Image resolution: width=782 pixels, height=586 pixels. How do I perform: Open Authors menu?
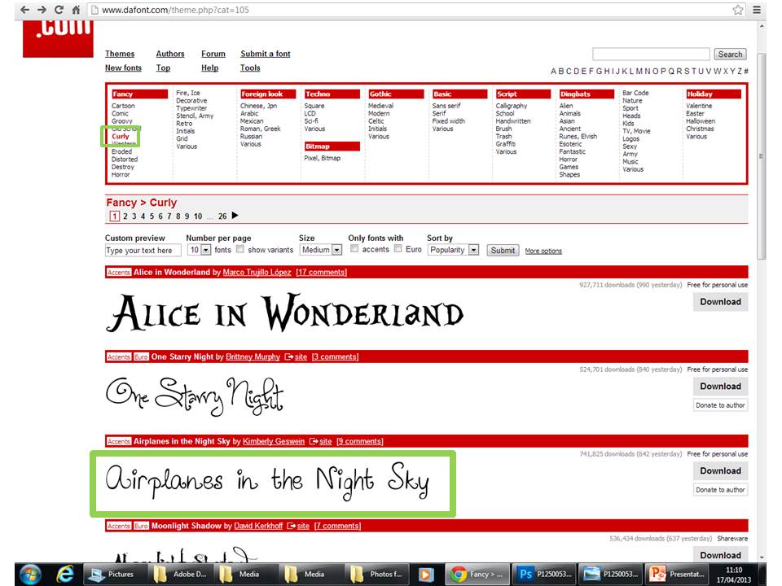[170, 54]
